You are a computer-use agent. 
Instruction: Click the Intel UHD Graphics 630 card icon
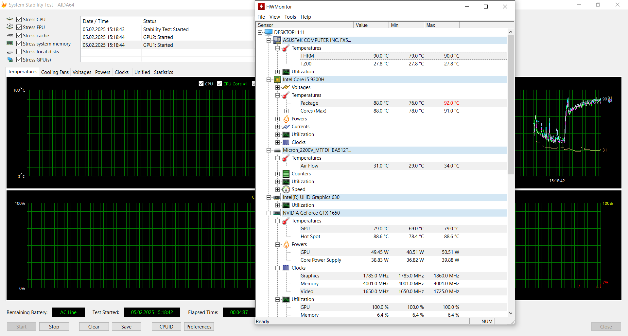277,197
